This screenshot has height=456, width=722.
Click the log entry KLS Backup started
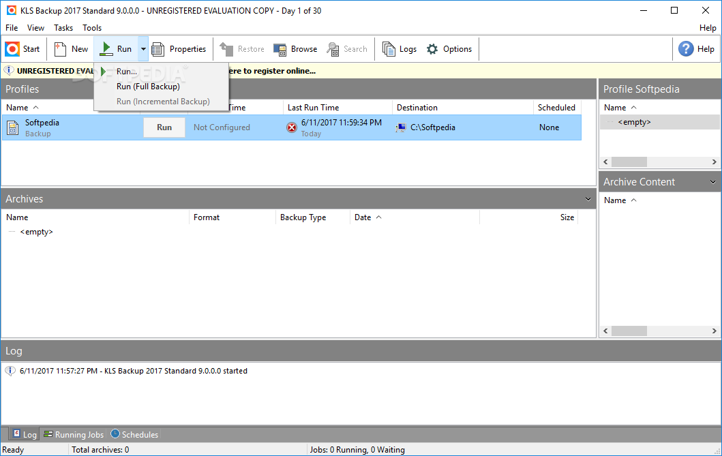click(133, 371)
